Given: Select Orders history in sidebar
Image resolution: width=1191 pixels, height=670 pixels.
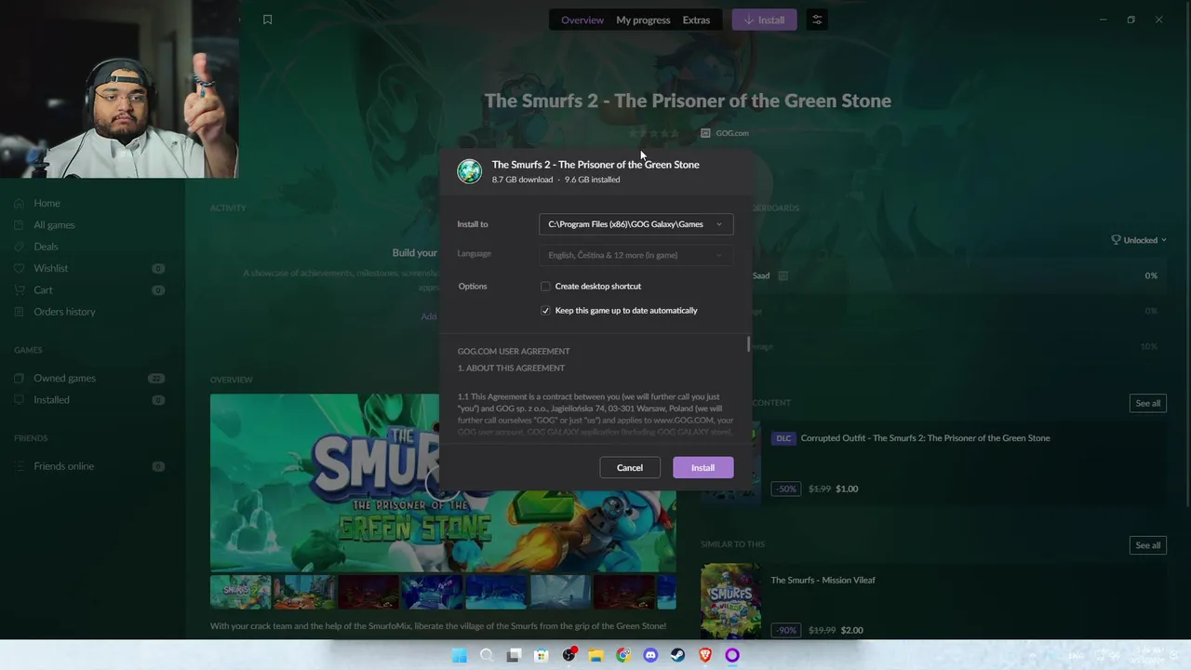Looking at the screenshot, I should pyautogui.click(x=64, y=312).
